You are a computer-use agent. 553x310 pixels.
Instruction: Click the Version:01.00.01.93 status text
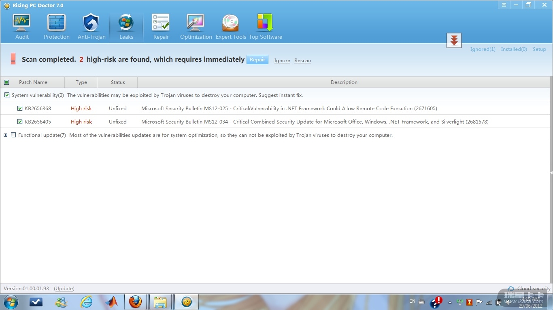click(26, 289)
